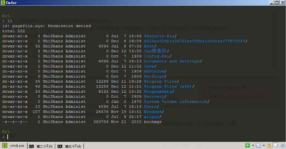The height and width of the screenshot is (149, 286).
Task: Click the Boot/ directory name
Action: pos(150,46)
